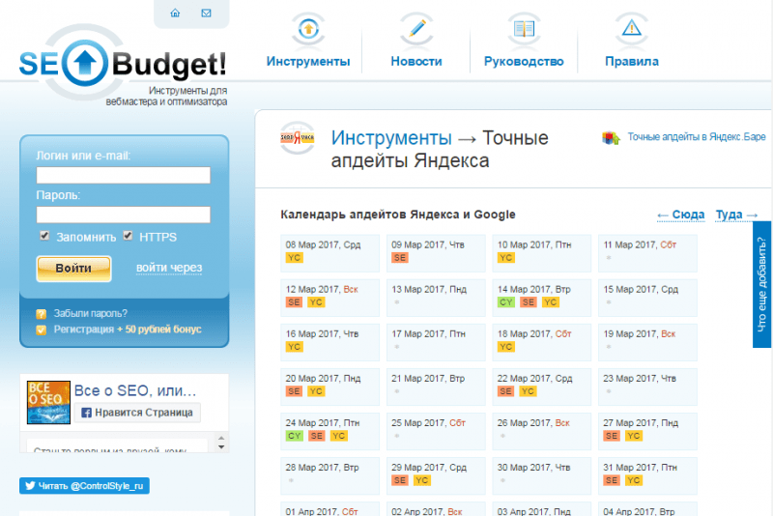This screenshot has height=516, width=773.
Task: Go back with the Сюда link
Action: 681,215
